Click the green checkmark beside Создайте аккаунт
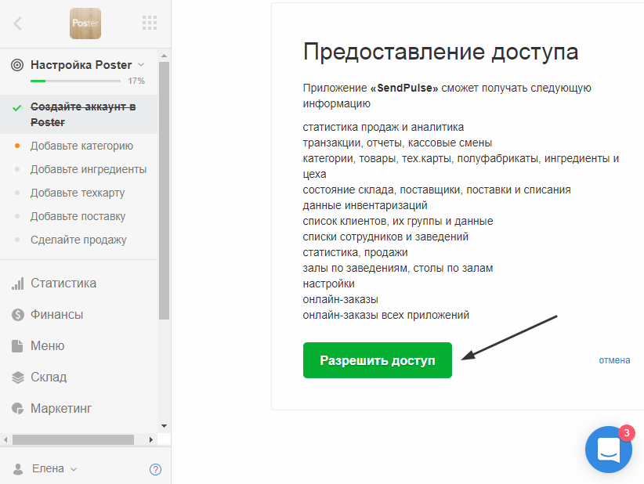 [17, 107]
